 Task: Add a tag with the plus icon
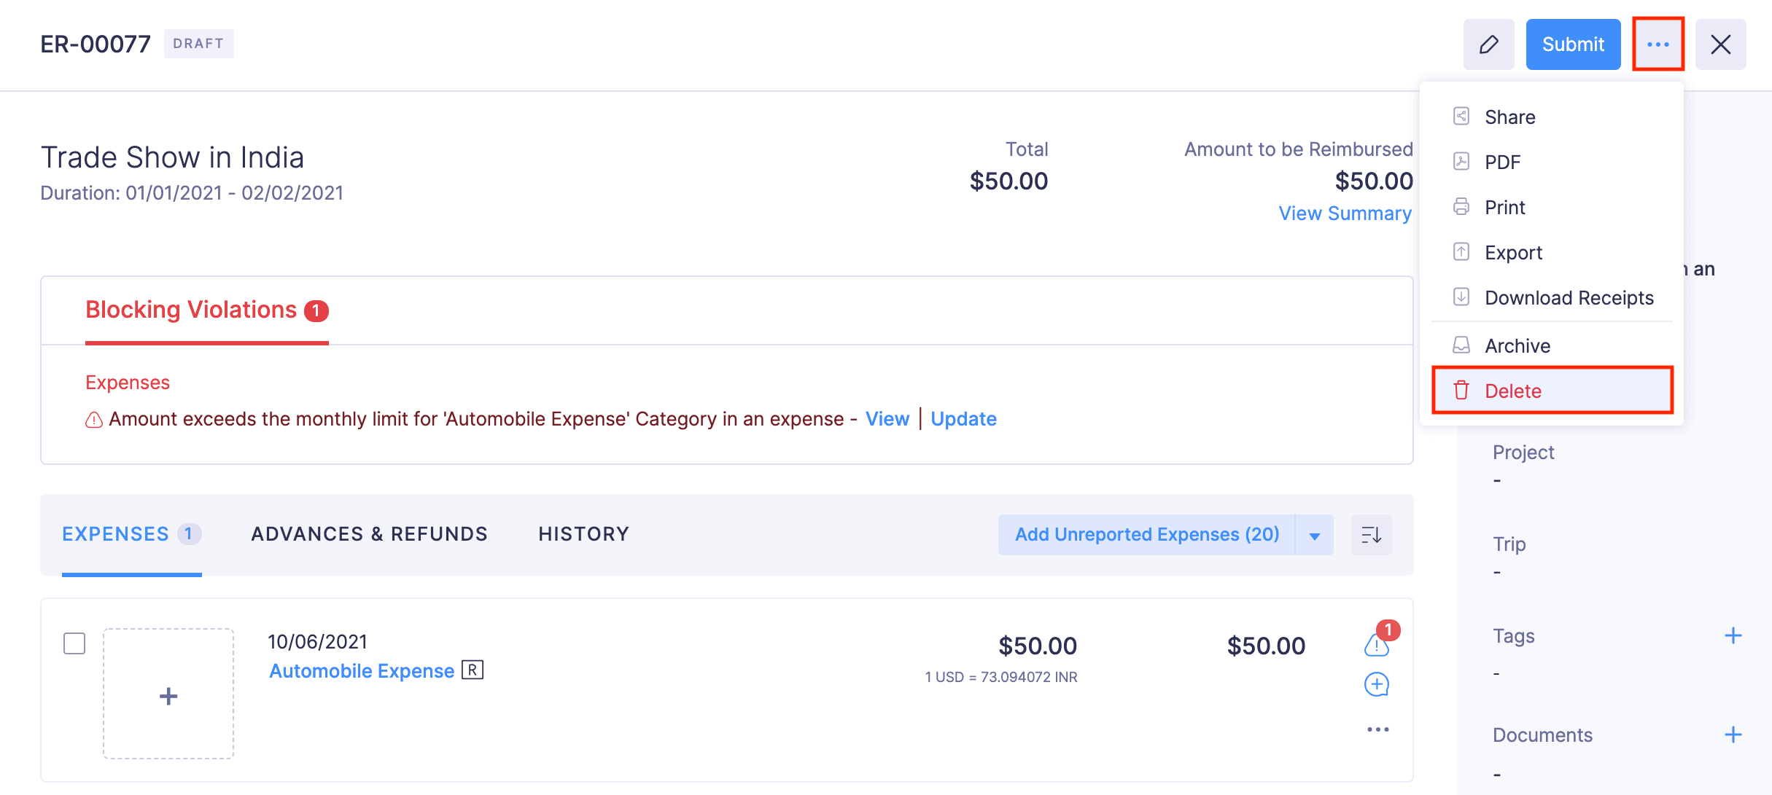click(x=1733, y=635)
